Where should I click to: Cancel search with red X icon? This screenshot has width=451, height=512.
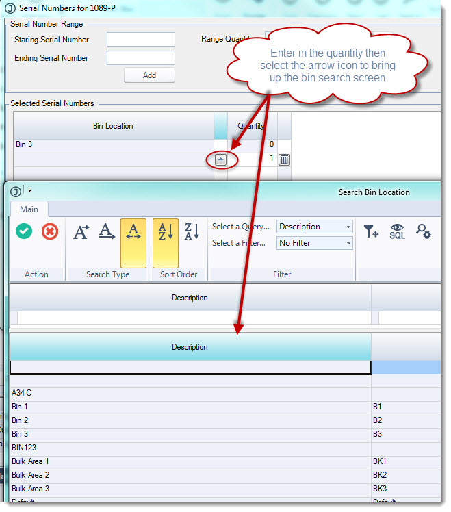click(50, 231)
